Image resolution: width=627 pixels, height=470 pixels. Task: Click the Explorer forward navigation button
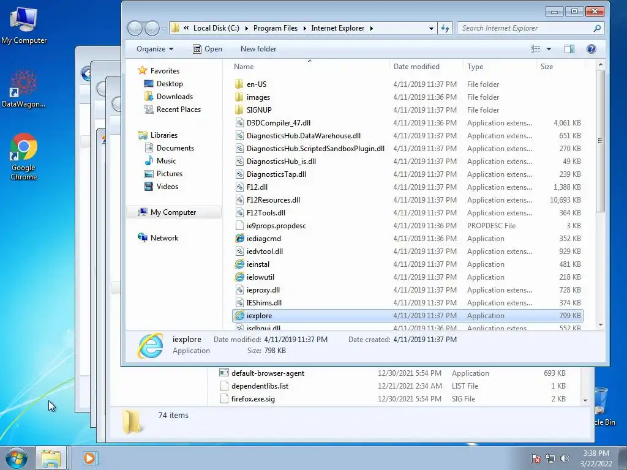click(x=152, y=28)
